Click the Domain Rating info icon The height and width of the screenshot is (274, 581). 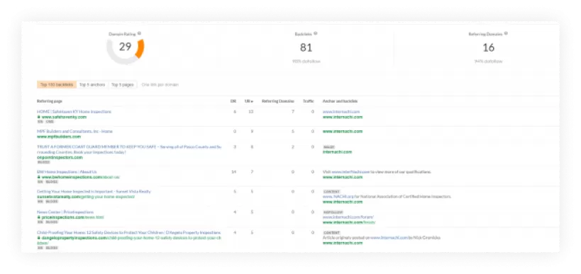139,34
